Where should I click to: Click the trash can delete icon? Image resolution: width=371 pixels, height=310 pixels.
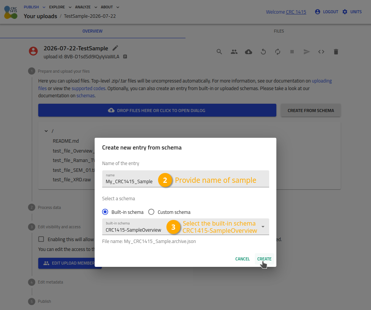tap(336, 51)
